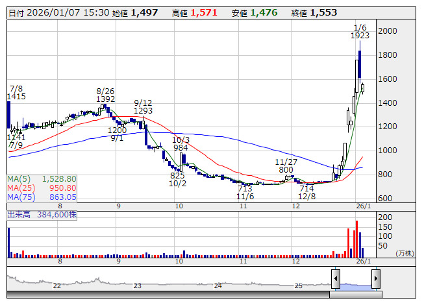This screenshot has height=305, width=424.
Task: Select the MA(75) legend entry
Action: pyautogui.click(x=42, y=197)
